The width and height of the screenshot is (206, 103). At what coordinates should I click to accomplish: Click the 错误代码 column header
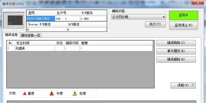coord(72,43)
